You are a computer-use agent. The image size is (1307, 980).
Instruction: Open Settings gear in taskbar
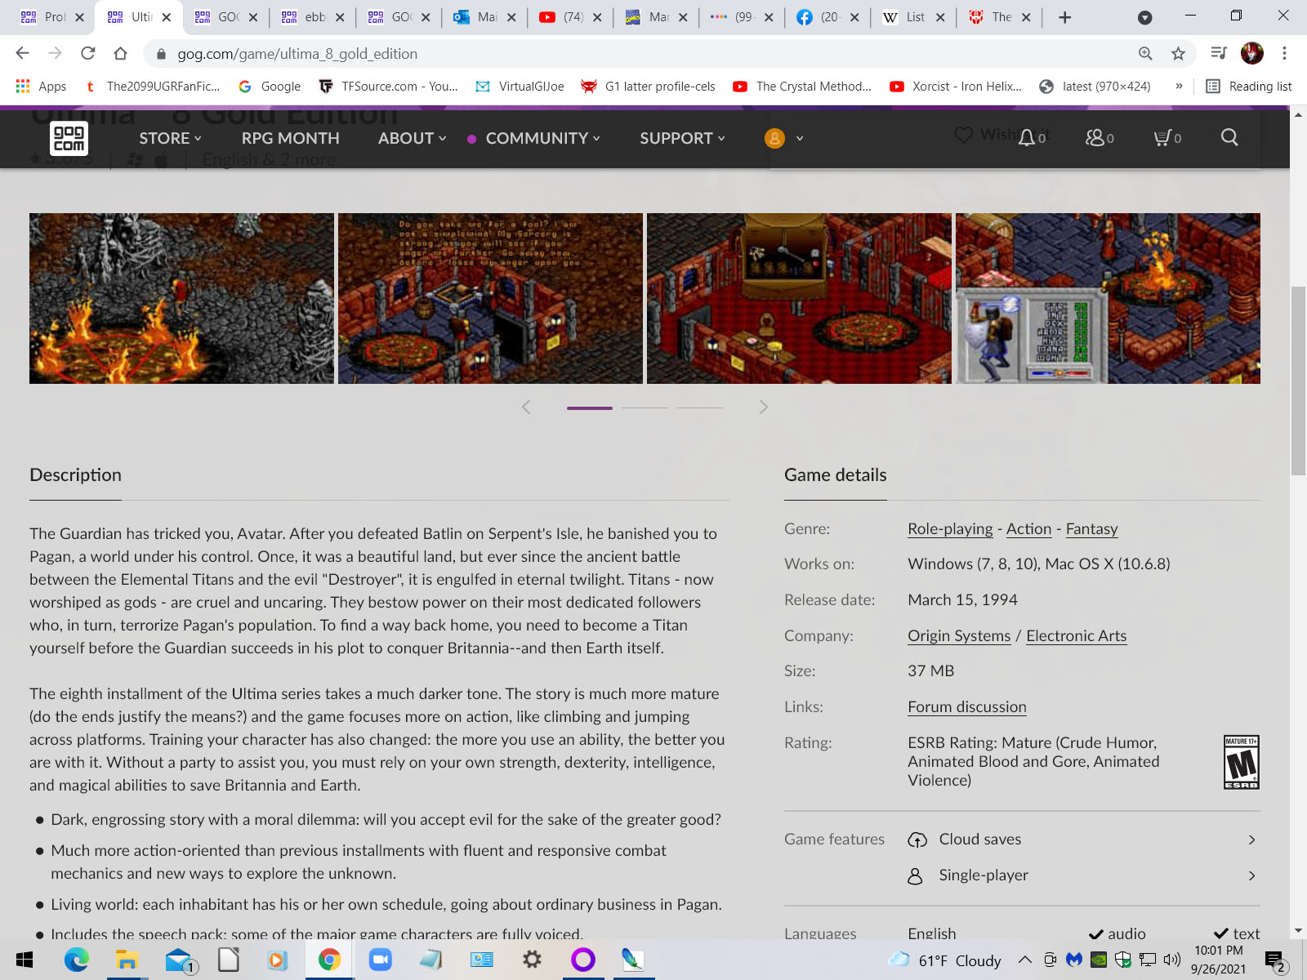tap(532, 960)
